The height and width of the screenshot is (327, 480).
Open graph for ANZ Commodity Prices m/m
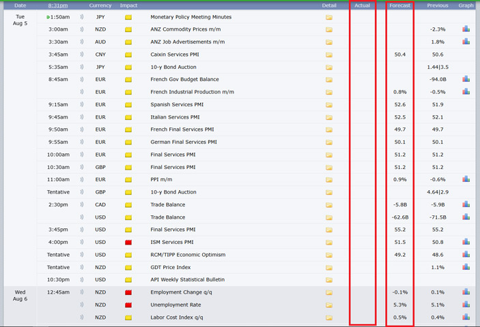pyautogui.click(x=466, y=29)
